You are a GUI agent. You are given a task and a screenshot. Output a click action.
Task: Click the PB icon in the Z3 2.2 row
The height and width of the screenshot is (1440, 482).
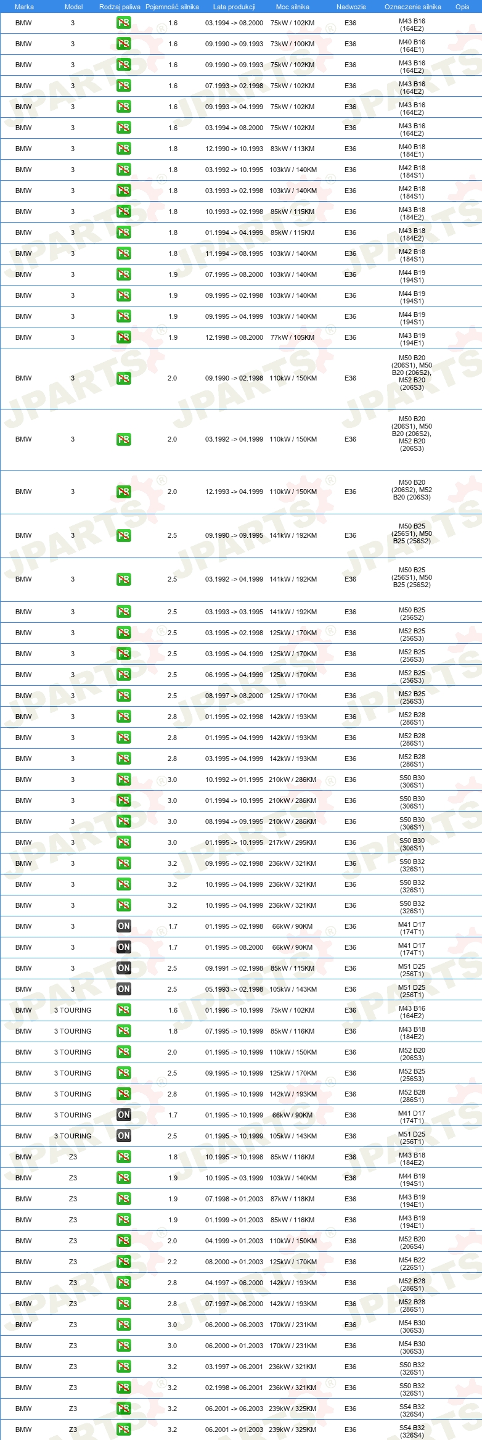[x=123, y=1262]
